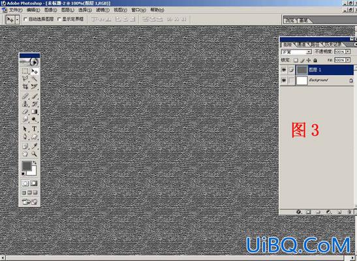The width and height of the screenshot is (357, 261).
Task: Open the 图像(I) menu
Action: (50, 10)
